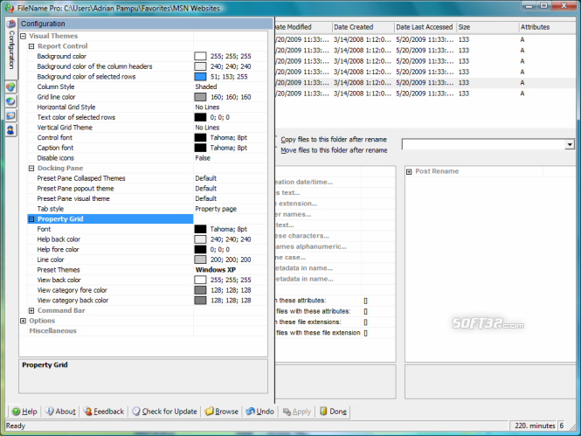Image resolution: width=581 pixels, height=436 pixels.
Task: Sort by the Date Created column header
Action: point(363,27)
